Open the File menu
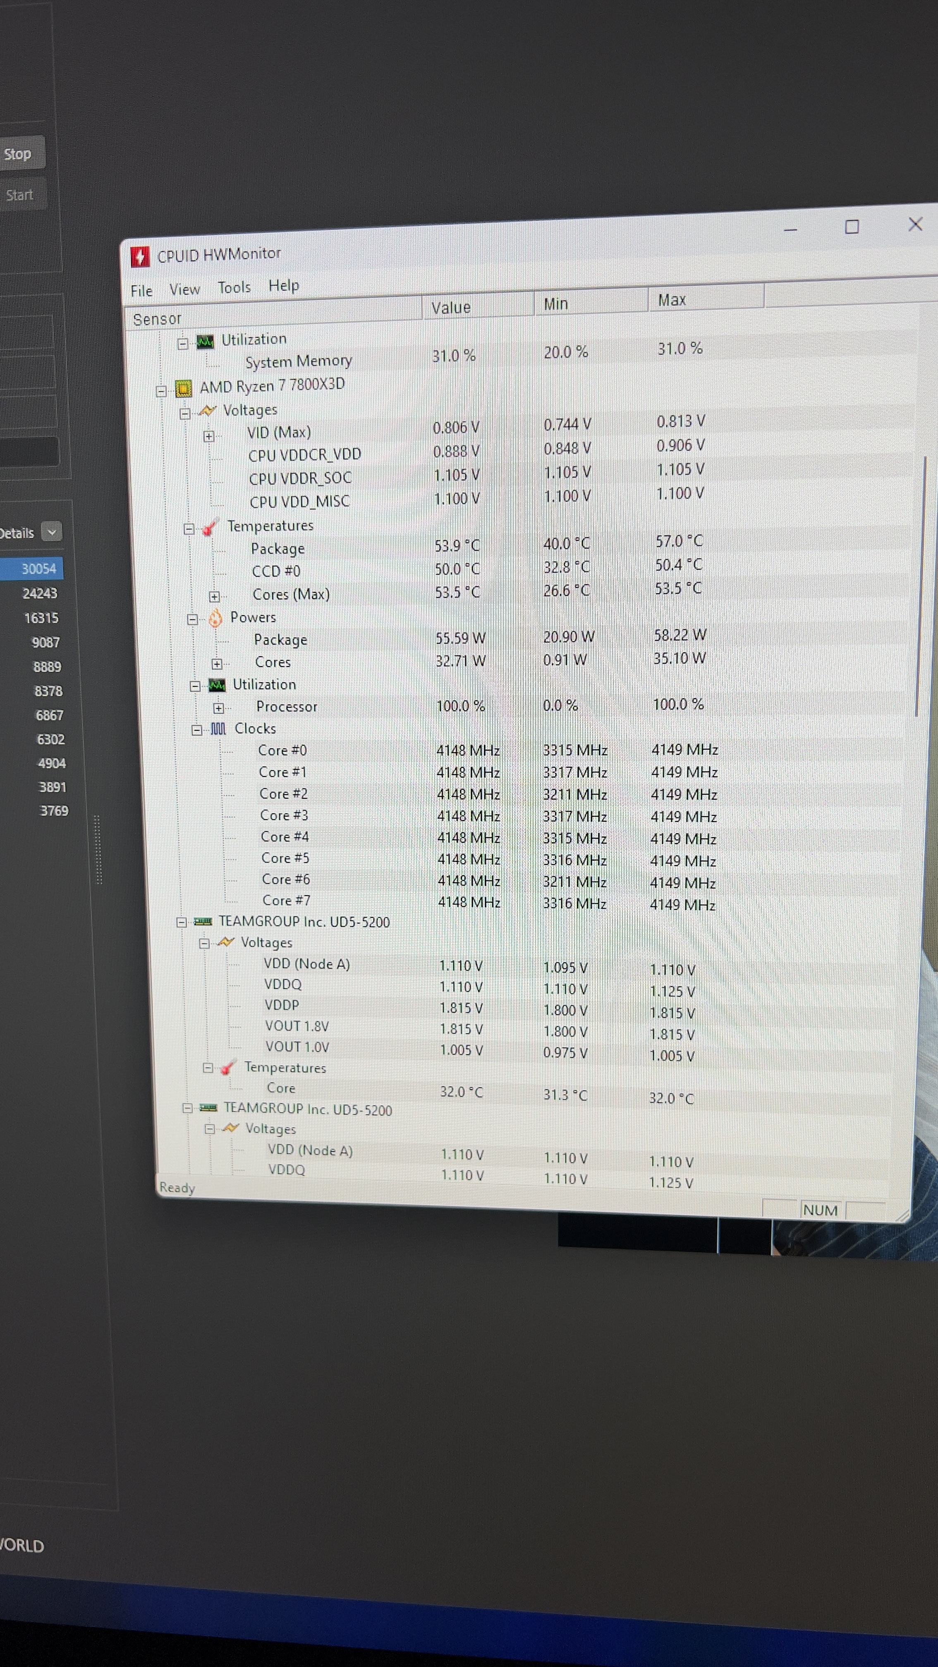This screenshot has height=1667, width=938. click(142, 291)
